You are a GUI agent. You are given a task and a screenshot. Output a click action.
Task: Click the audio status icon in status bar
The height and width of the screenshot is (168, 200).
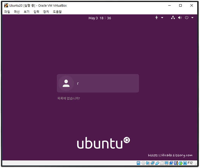[148, 163]
